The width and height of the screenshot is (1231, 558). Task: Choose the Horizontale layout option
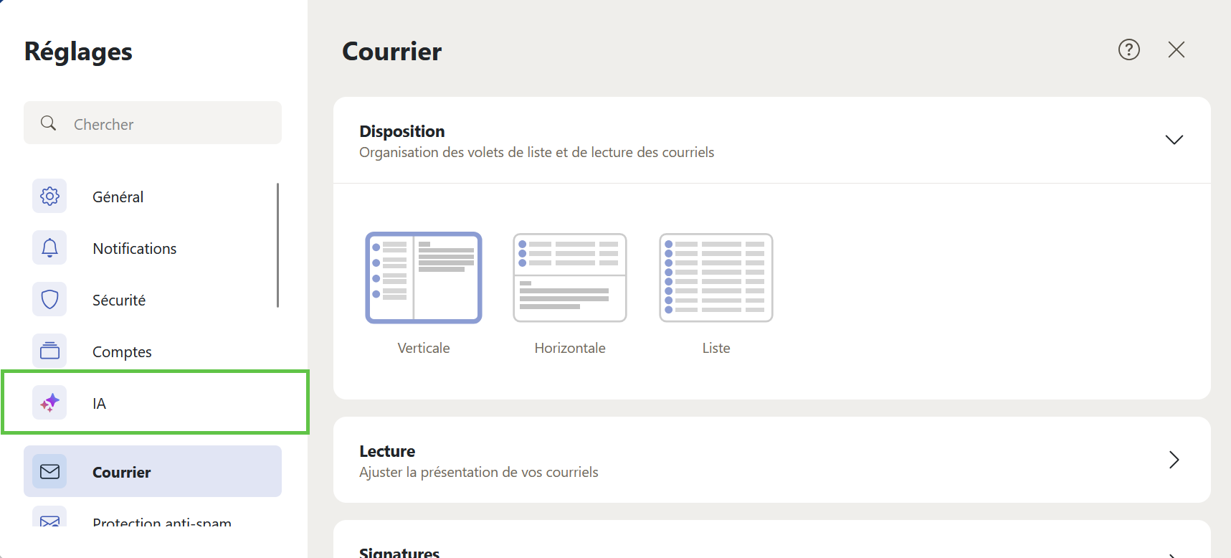pyautogui.click(x=570, y=278)
